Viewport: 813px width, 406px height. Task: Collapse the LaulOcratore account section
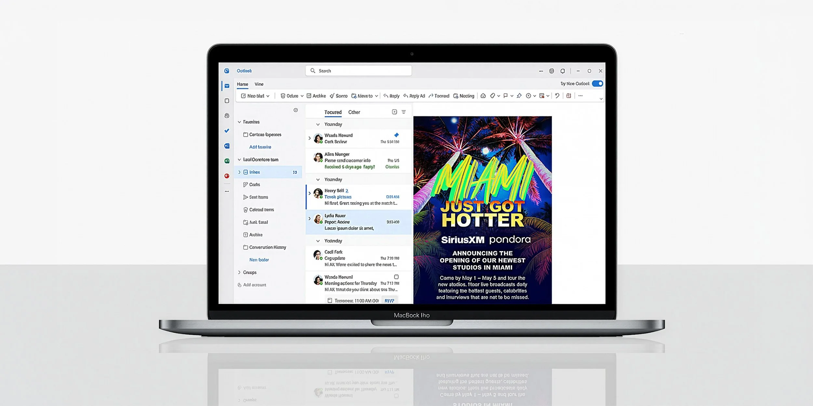pyautogui.click(x=239, y=160)
